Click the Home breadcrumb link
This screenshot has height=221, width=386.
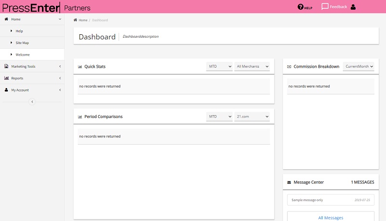click(83, 20)
